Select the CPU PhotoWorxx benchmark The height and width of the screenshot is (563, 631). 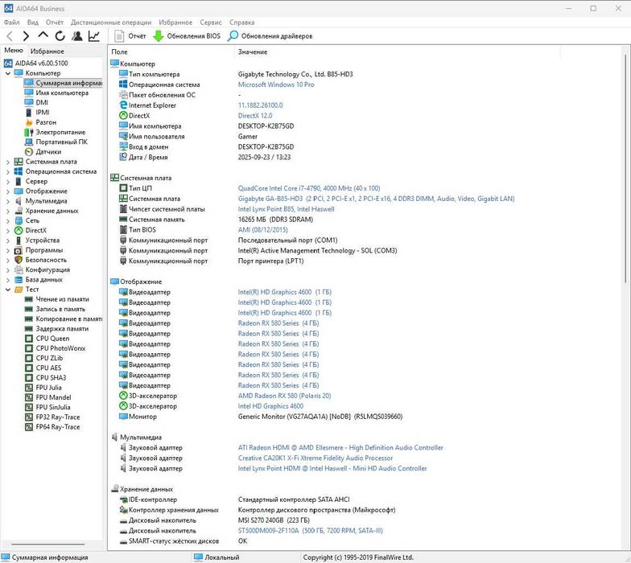(60, 348)
